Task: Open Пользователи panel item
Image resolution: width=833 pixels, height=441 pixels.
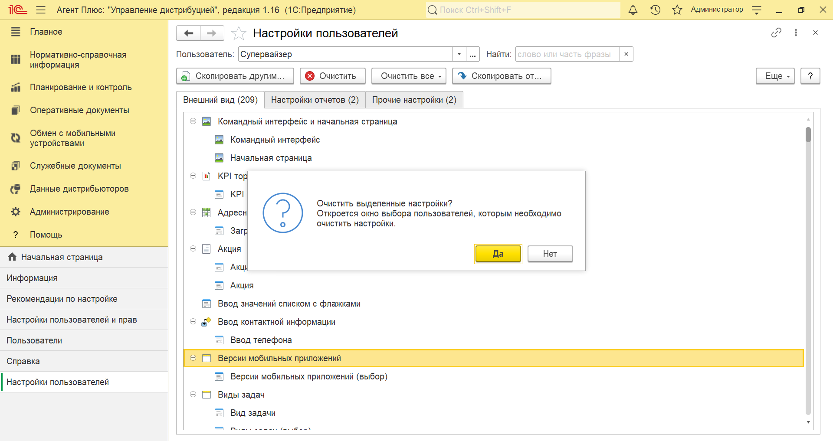Action: coord(84,340)
